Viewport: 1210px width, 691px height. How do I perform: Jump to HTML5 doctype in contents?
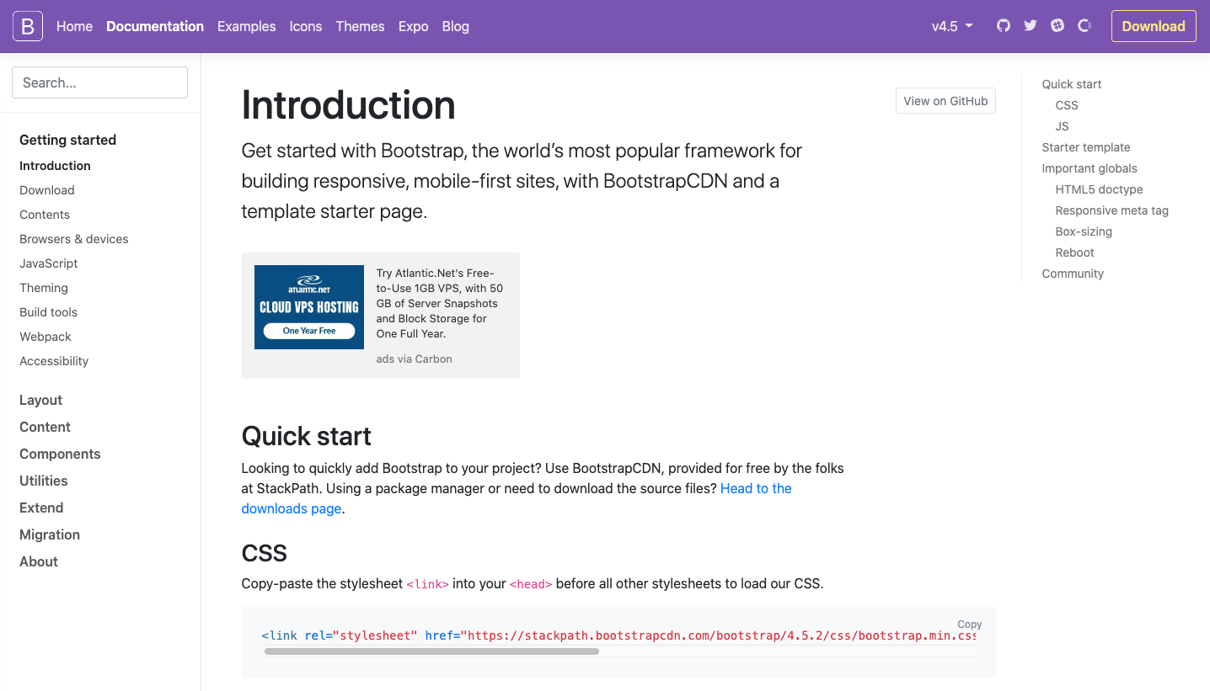1099,189
